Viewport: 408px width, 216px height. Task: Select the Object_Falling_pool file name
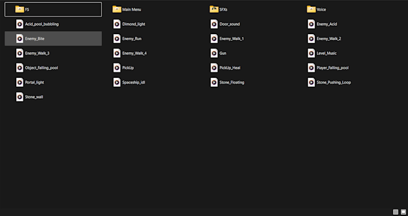[x=41, y=68]
